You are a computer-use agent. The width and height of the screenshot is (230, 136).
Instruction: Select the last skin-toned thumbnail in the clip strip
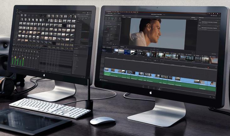point(214,60)
